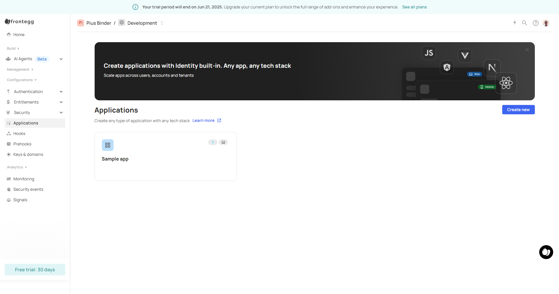Click the Applications grid icon in sidebar

pyautogui.click(x=9, y=123)
